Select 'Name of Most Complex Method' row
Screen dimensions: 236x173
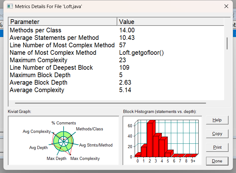pos(116,53)
